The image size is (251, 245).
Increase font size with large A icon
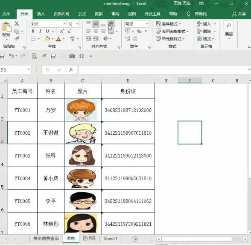pyautogui.click(x=62, y=32)
